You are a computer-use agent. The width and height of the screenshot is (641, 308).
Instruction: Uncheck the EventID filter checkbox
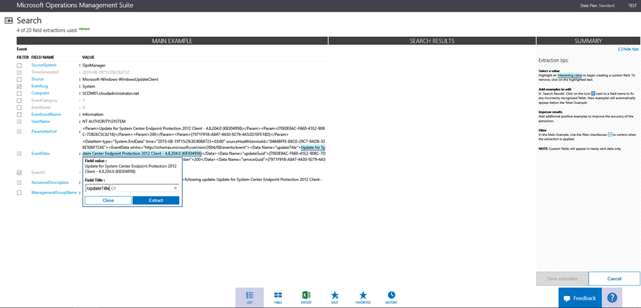coord(19,172)
